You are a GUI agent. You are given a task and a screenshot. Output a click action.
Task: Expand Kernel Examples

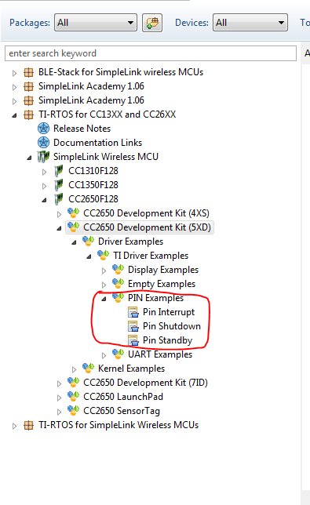point(74,369)
